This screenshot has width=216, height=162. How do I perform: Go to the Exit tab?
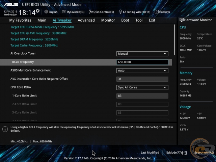152,20
